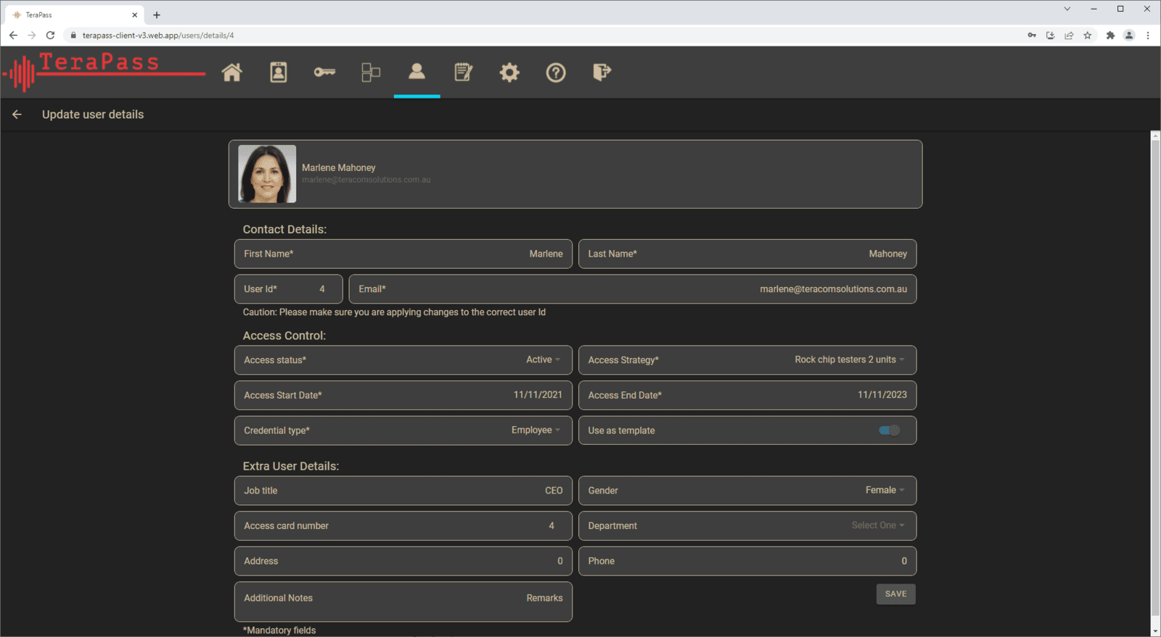Screen dimensions: 1161x637
Task: Click the password key icon in address bar
Action: [1032, 35]
